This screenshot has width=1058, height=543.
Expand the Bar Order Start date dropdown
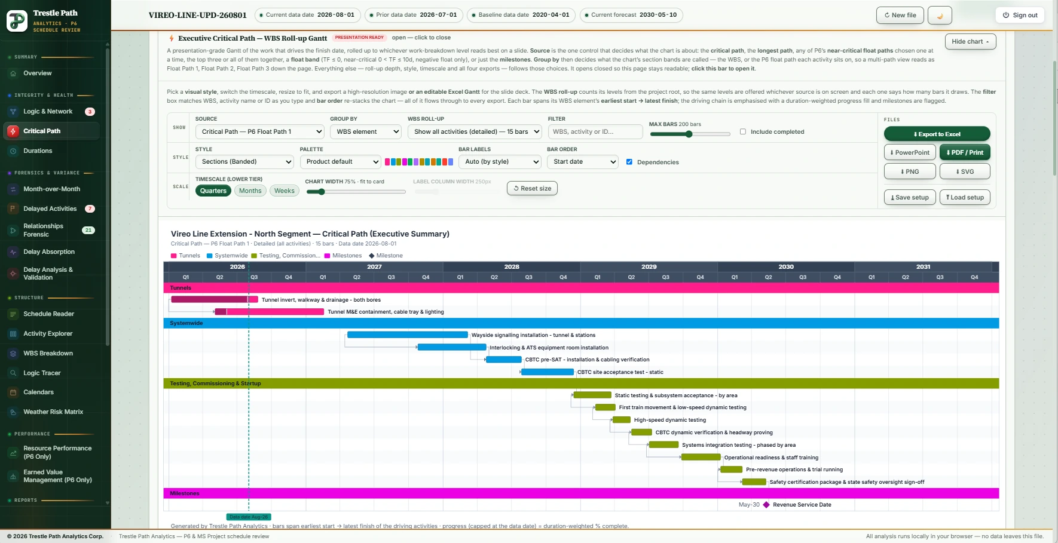(583, 162)
